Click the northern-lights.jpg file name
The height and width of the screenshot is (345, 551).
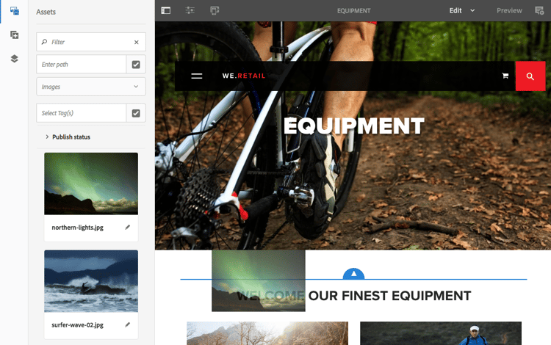coord(77,228)
